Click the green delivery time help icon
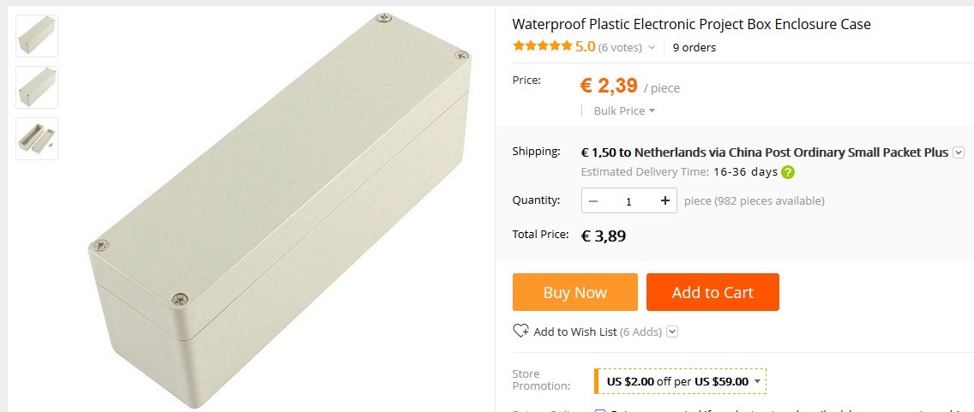Image resolution: width=974 pixels, height=412 pixels. [x=788, y=172]
